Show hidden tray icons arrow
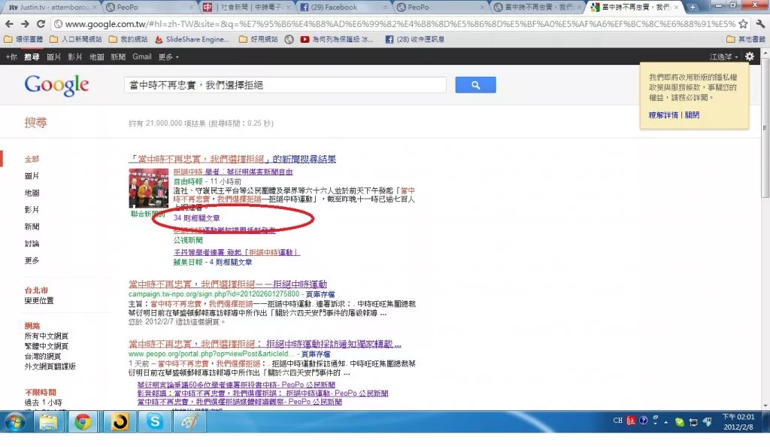This screenshot has width=770, height=447. (x=666, y=422)
